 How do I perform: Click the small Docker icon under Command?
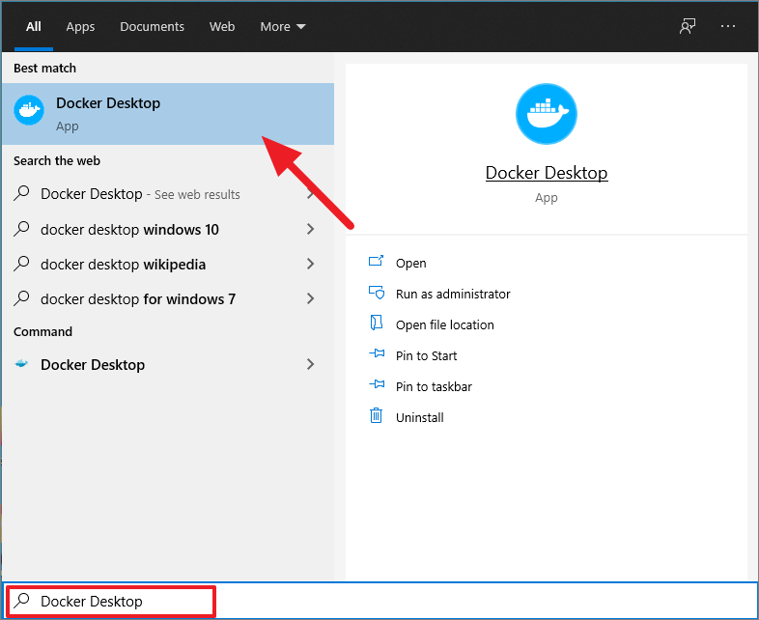pos(21,363)
